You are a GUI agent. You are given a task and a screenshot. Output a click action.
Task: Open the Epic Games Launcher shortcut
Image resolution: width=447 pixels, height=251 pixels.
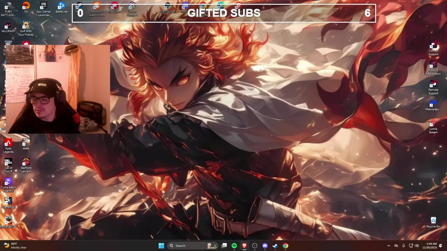click(44, 9)
